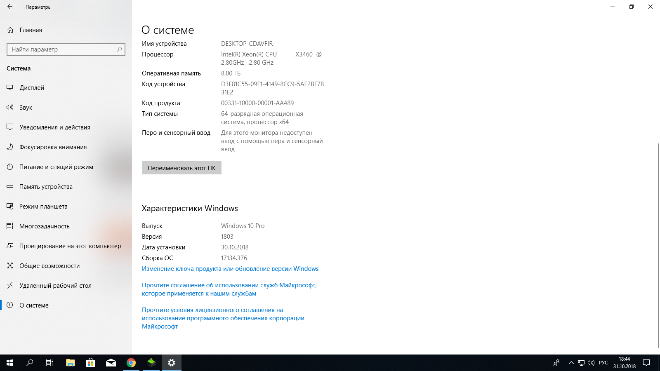This screenshot has width=660, height=371.
Task: Select Звук in the sidebar
Action: (x=26, y=108)
